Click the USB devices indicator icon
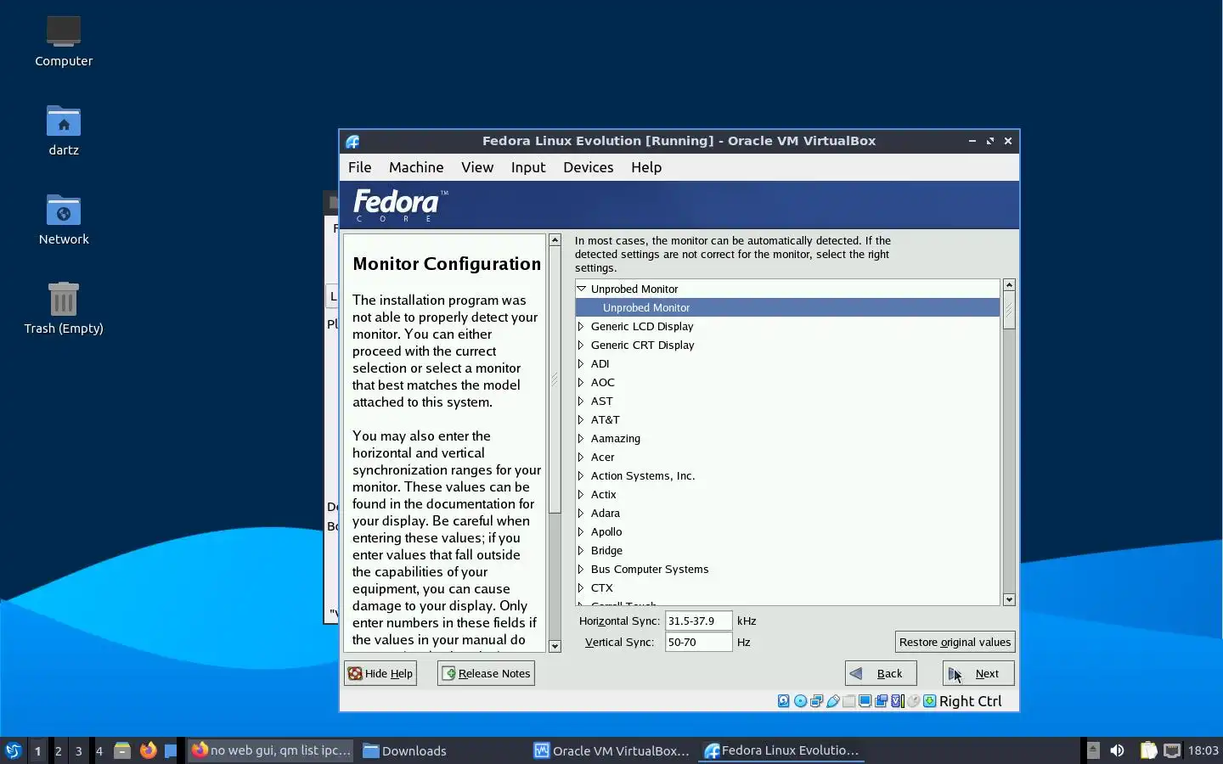 coord(832,701)
